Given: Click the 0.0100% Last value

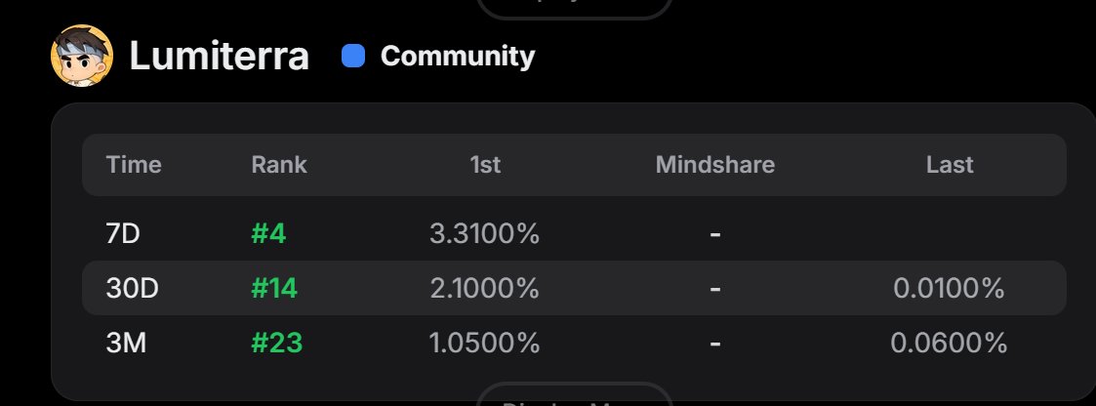Looking at the screenshot, I should point(949,289).
